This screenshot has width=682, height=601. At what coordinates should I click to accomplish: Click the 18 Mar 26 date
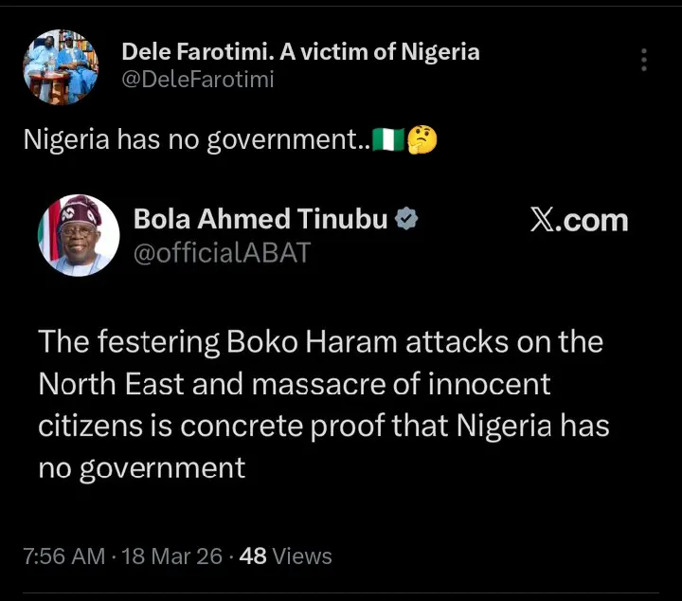pyautogui.click(x=171, y=555)
